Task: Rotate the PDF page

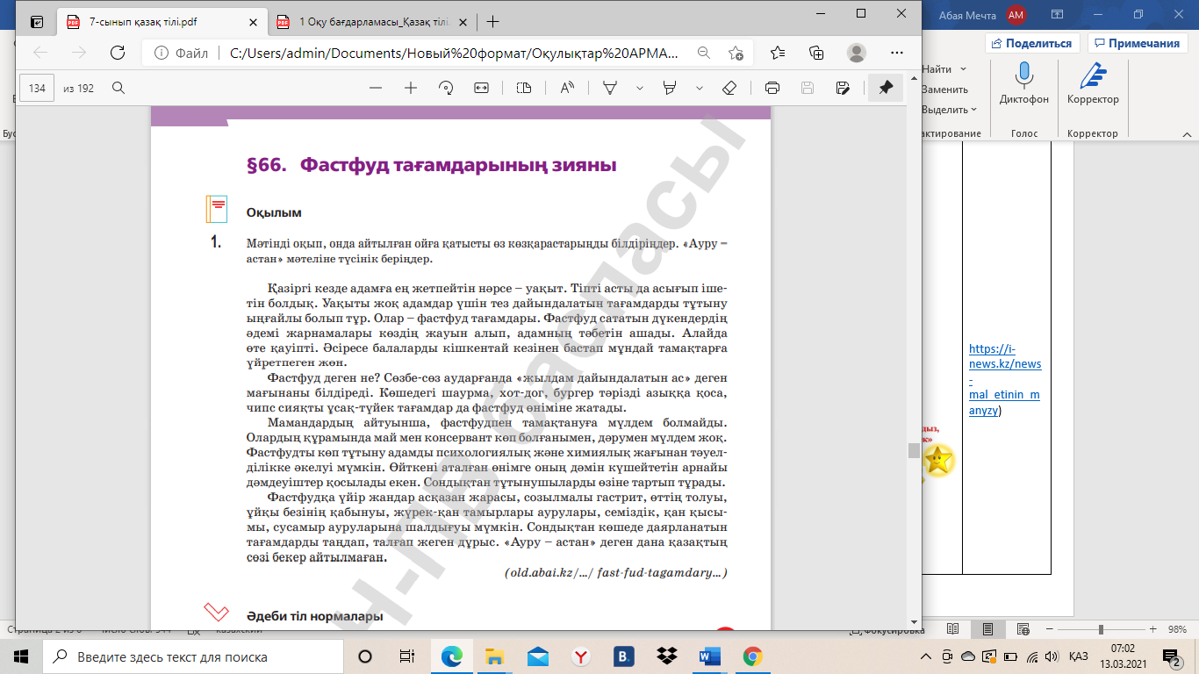Action: click(x=446, y=88)
